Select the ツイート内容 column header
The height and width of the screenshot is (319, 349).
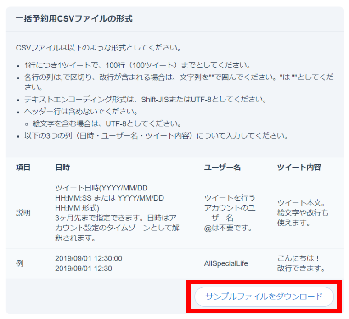(299, 168)
